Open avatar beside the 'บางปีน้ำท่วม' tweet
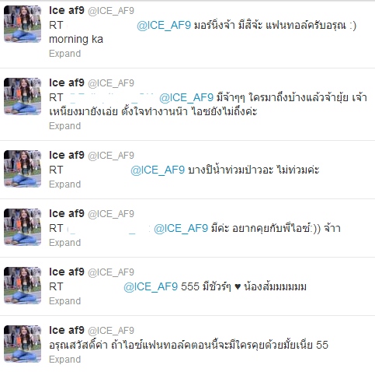The height and width of the screenshot is (372, 375). point(23,169)
